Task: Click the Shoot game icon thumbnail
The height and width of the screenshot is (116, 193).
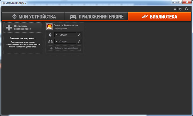Action: tap(49, 27)
